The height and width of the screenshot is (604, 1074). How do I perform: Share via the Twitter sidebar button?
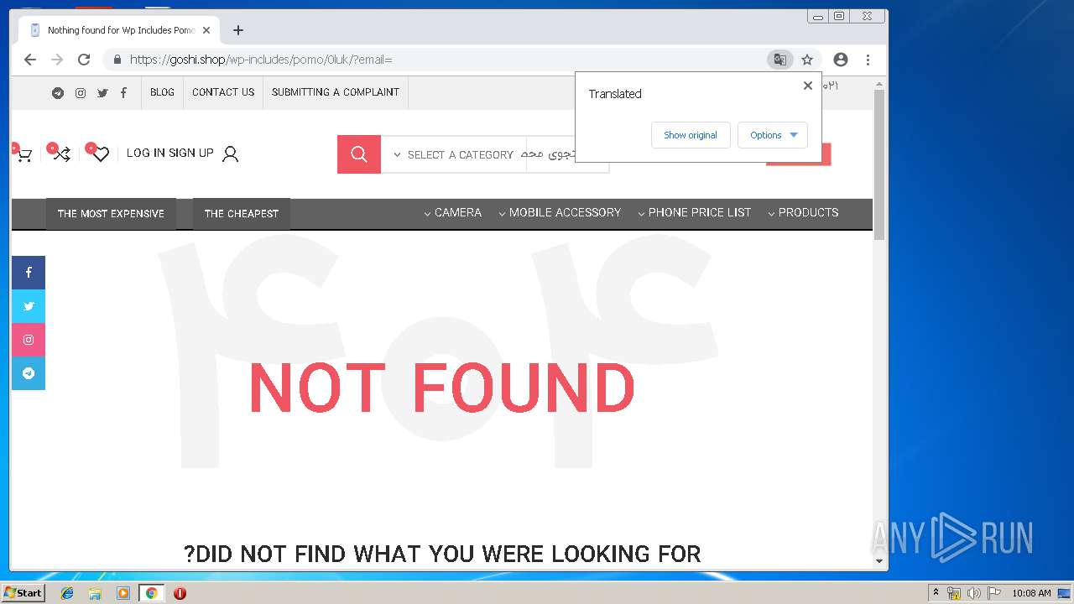pos(29,306)
